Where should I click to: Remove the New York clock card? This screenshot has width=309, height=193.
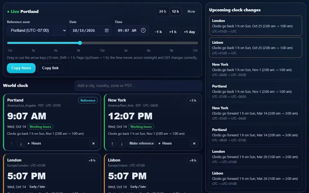click(x=194, y=143)
